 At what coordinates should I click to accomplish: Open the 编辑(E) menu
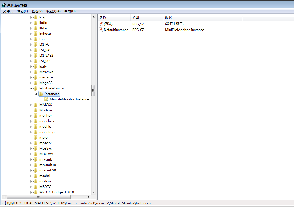[22, 11]
